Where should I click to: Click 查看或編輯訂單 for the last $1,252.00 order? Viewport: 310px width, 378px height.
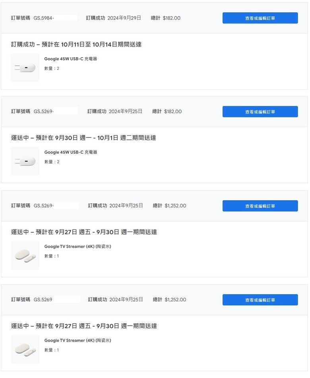(x=260, y=300)
